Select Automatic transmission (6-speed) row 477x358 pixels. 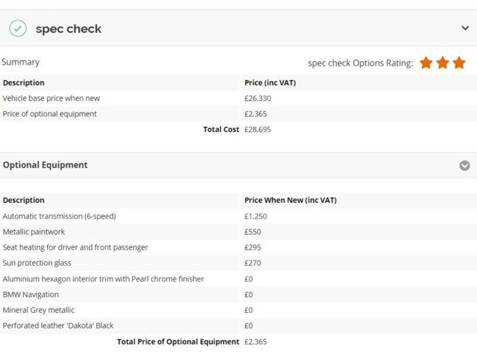click(x=238, y=216)
